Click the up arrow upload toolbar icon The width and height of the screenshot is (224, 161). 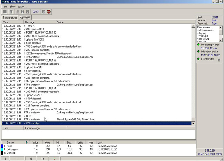pyautogui.click(x=11, y=12)
